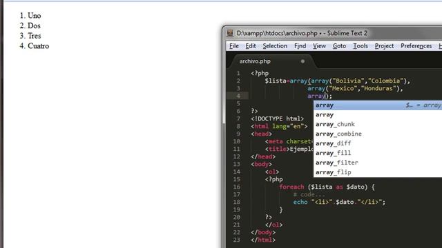The image size is (442, 248).
Task: Pick array_filter from autocomplete list
Action: [x=378, y=163]
